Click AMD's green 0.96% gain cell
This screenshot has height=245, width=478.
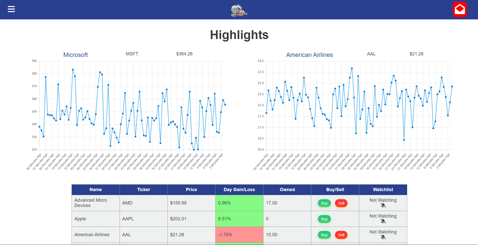239,203
